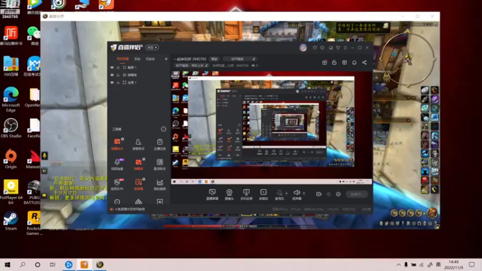Click the pencil to edit category

(254, 59)
